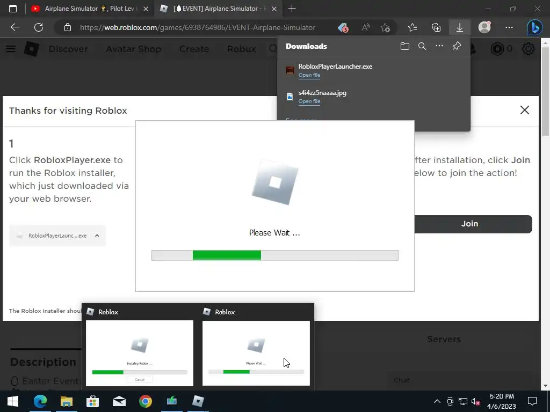Click the Description heading on the Roblox page
The height and width of the screenshot is (412, 550).
pyautogui.click(x=43, y=362)
